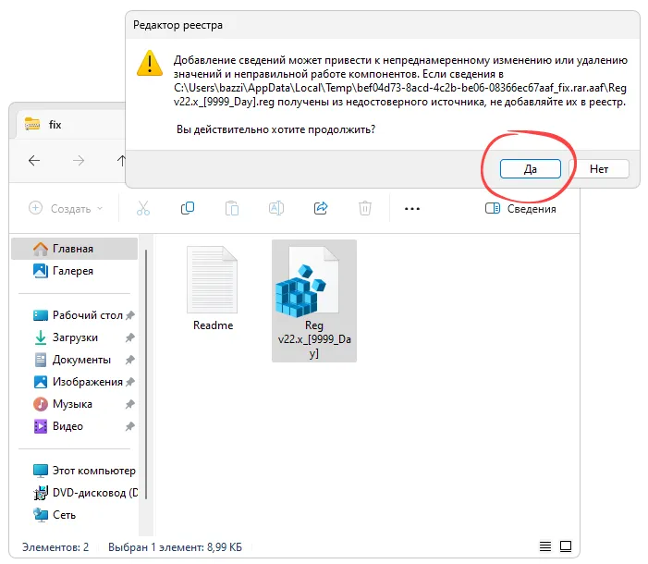This screenshot has height=564, width=648.
Task: Share the selected file
Action: pyautogui.click(x=321, y=208)
